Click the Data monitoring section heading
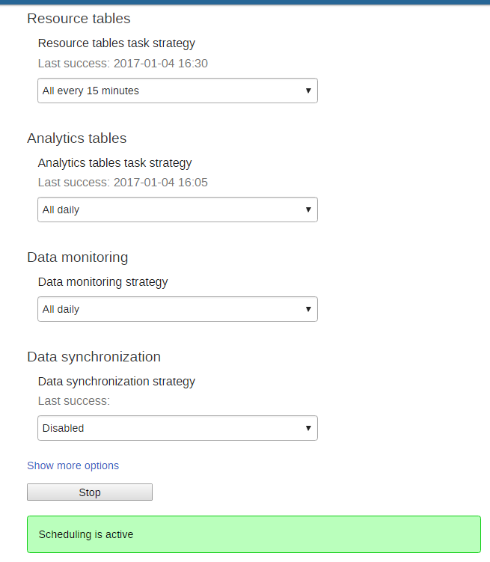Screen dimensions: 490x562 pyautogui.click(x=77, y=257)
